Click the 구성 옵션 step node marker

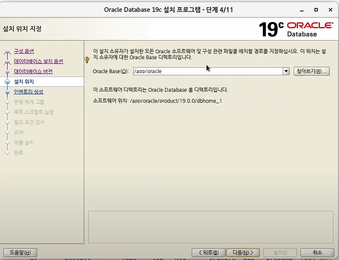click(7, 52)
